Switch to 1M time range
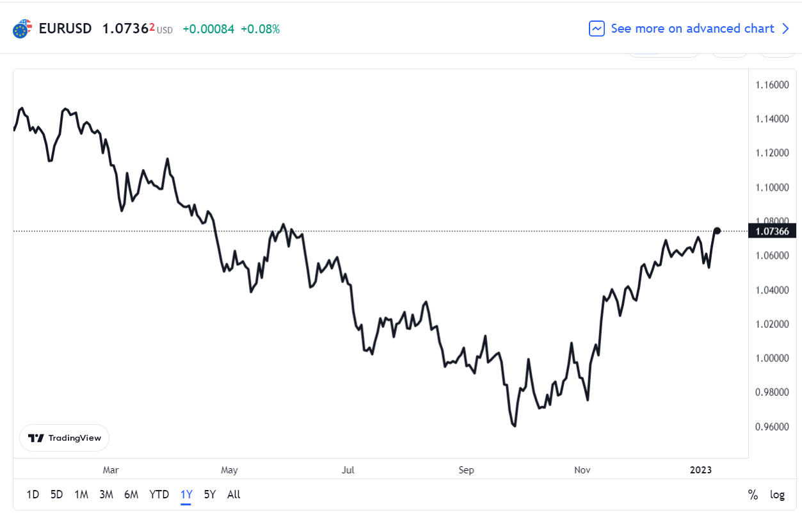This screenshot has width=802, height=515. [81, 495]
